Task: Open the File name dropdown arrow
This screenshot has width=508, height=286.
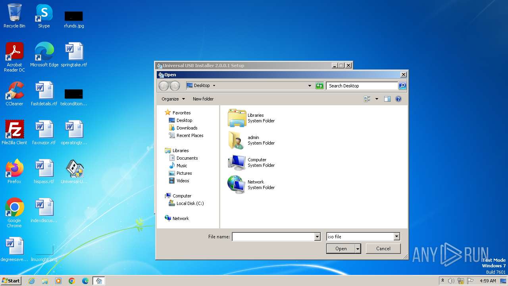Action: (317, 237)
